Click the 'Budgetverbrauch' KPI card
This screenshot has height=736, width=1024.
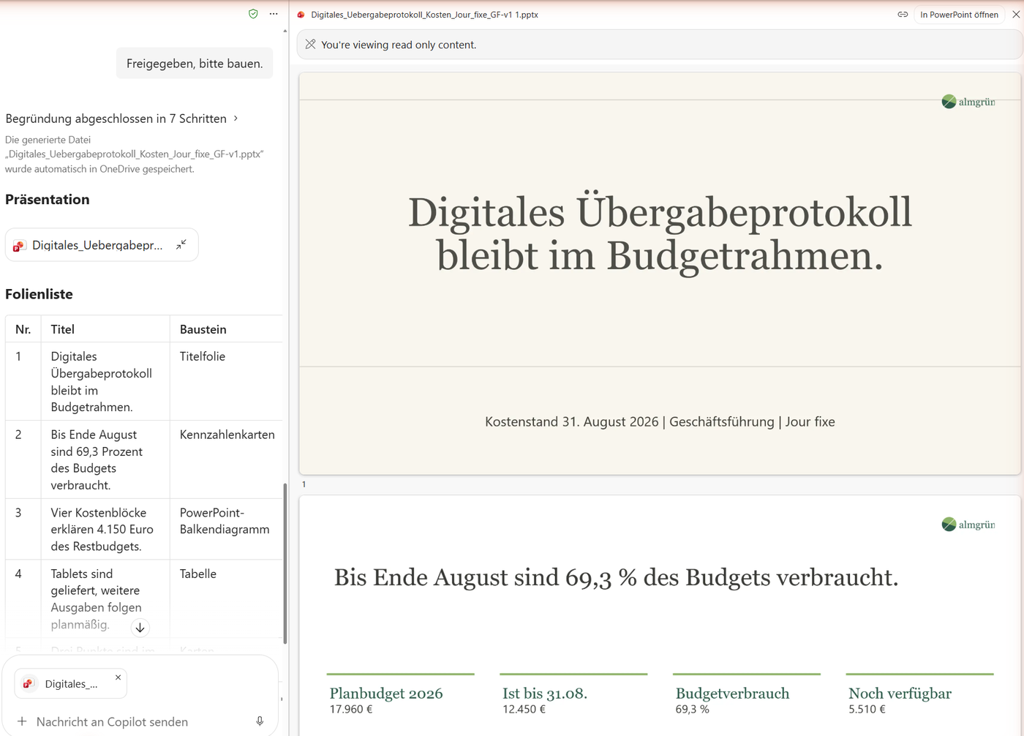(x=747, y=695)
